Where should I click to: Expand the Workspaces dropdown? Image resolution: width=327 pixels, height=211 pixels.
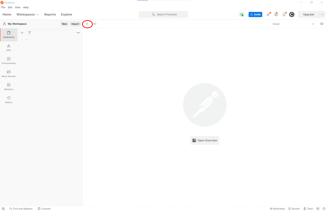pos(27,15)
